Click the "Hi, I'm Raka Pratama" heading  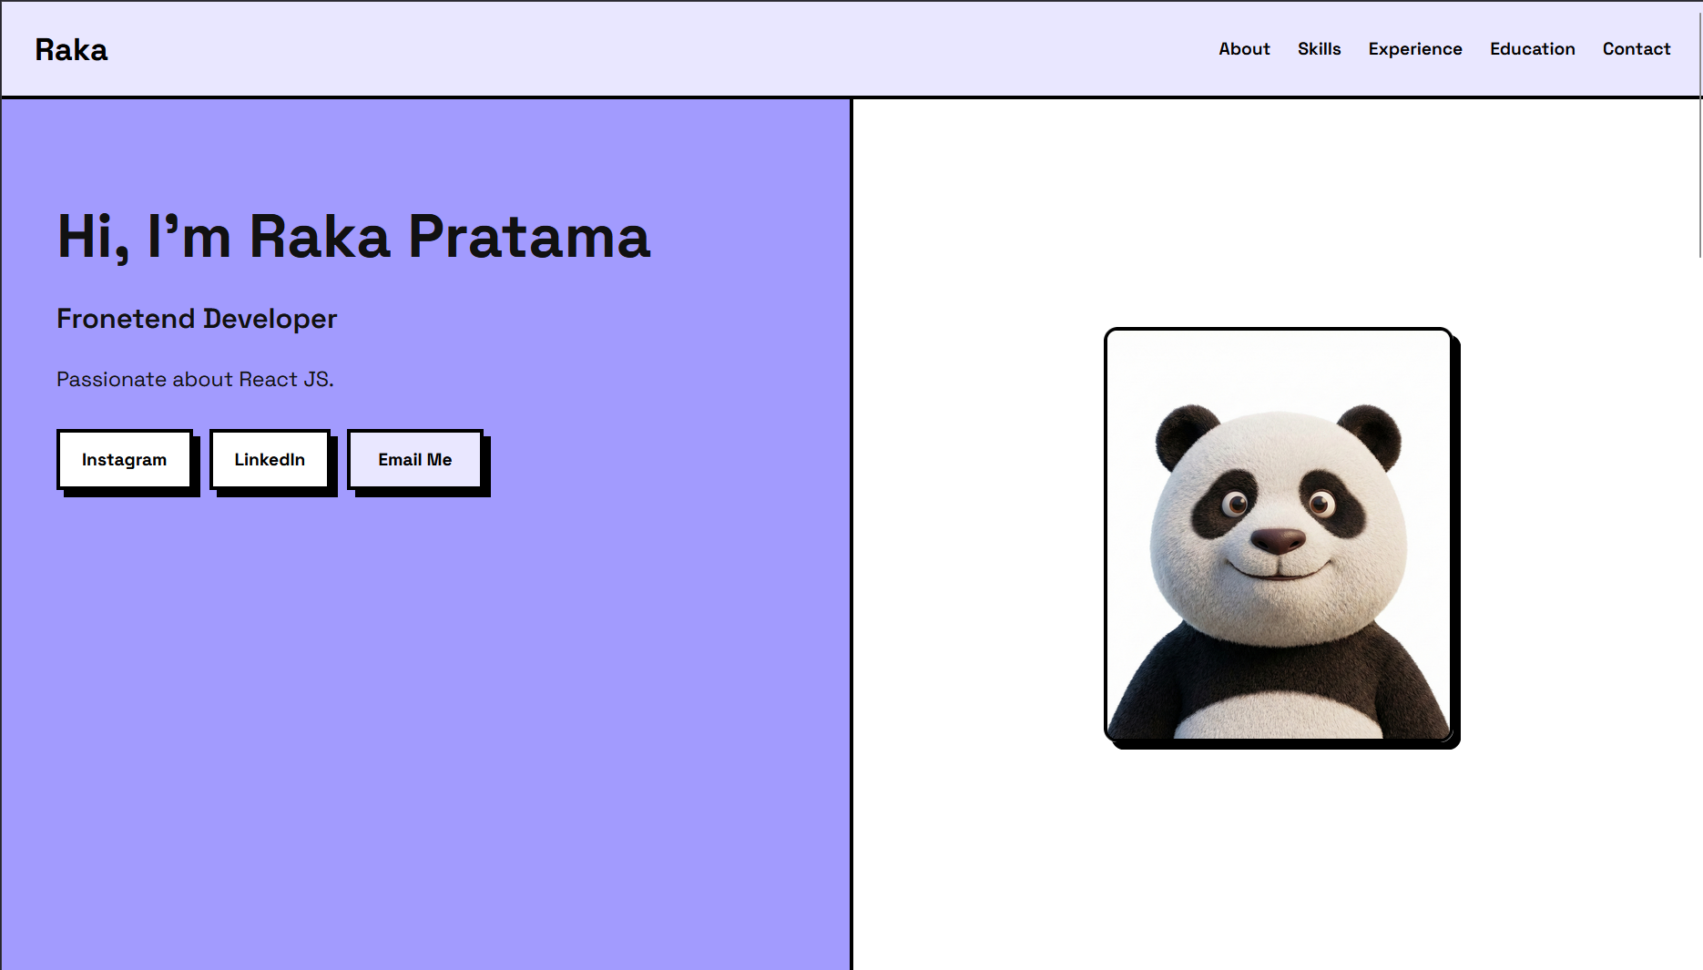pyautogui.click(x=353, y=237)
